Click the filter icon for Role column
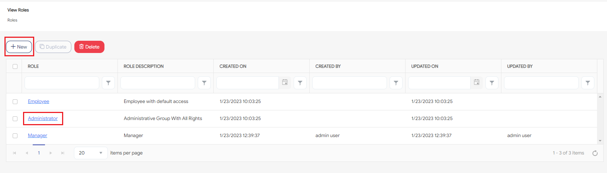Screen dimensions: 607x173 tap(108, 83)
